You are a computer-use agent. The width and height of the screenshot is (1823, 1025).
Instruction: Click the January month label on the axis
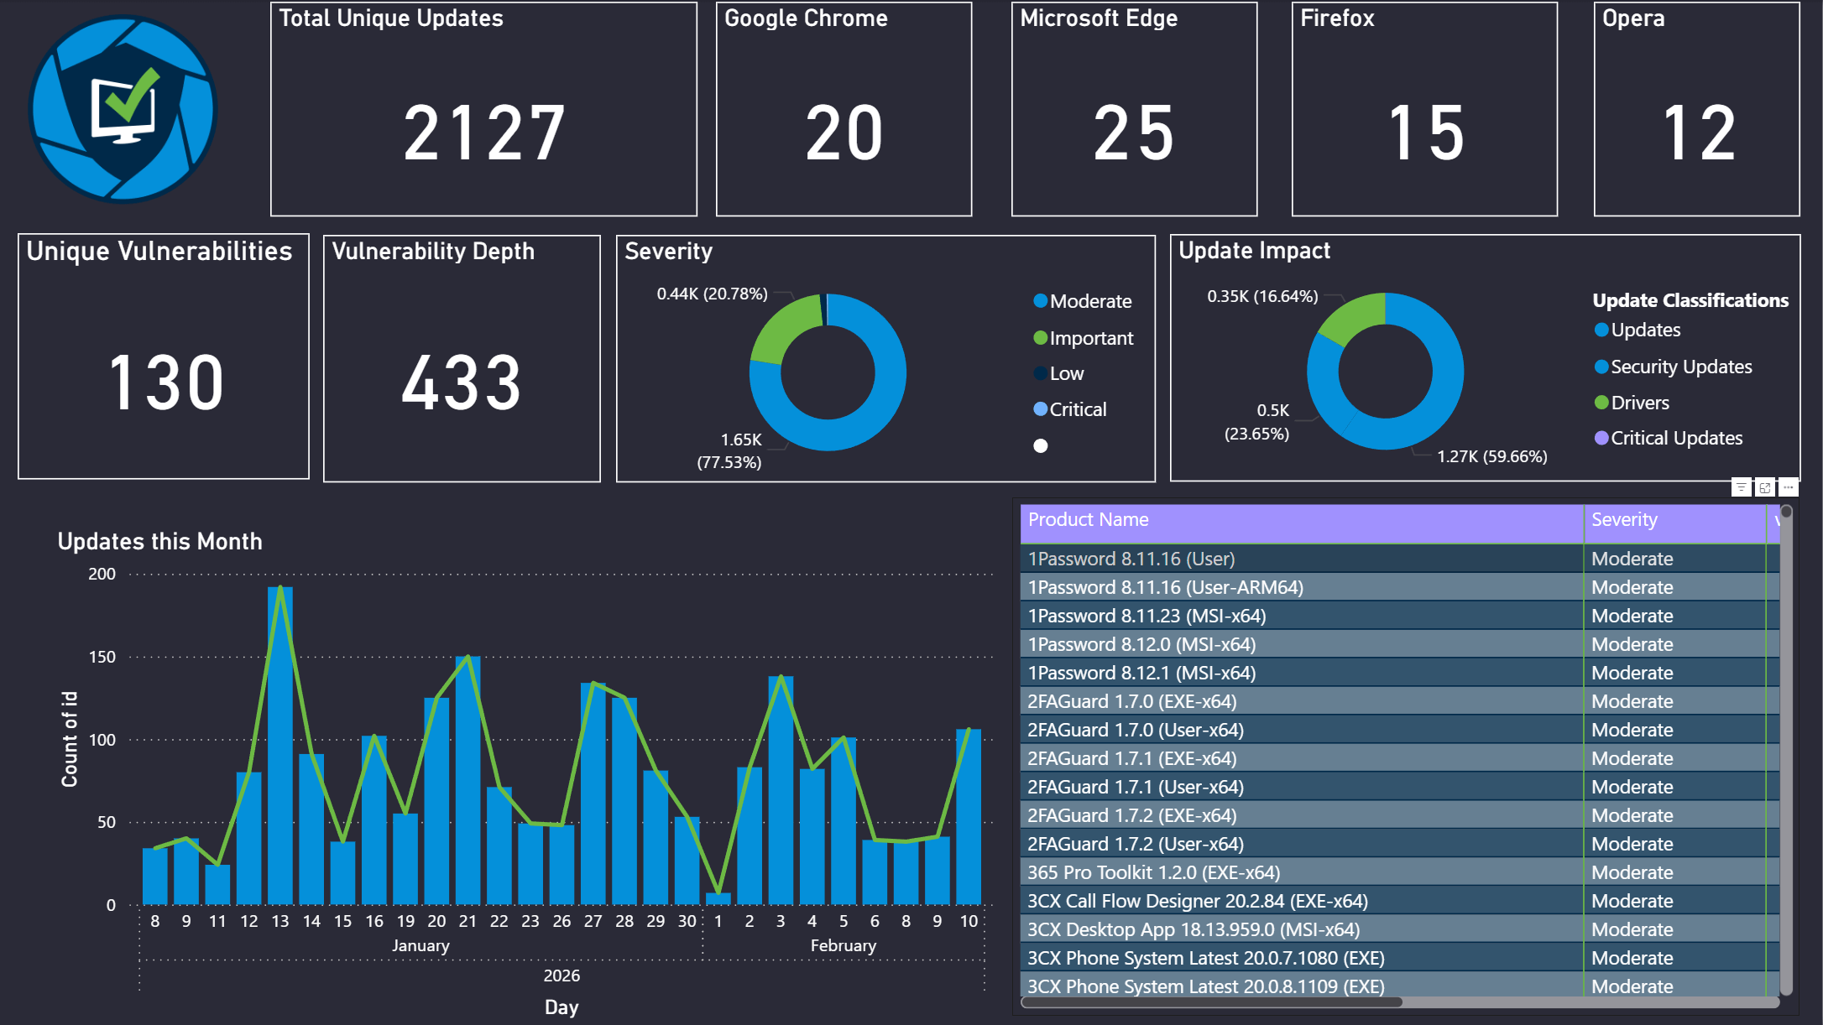[x=420, y=945]
